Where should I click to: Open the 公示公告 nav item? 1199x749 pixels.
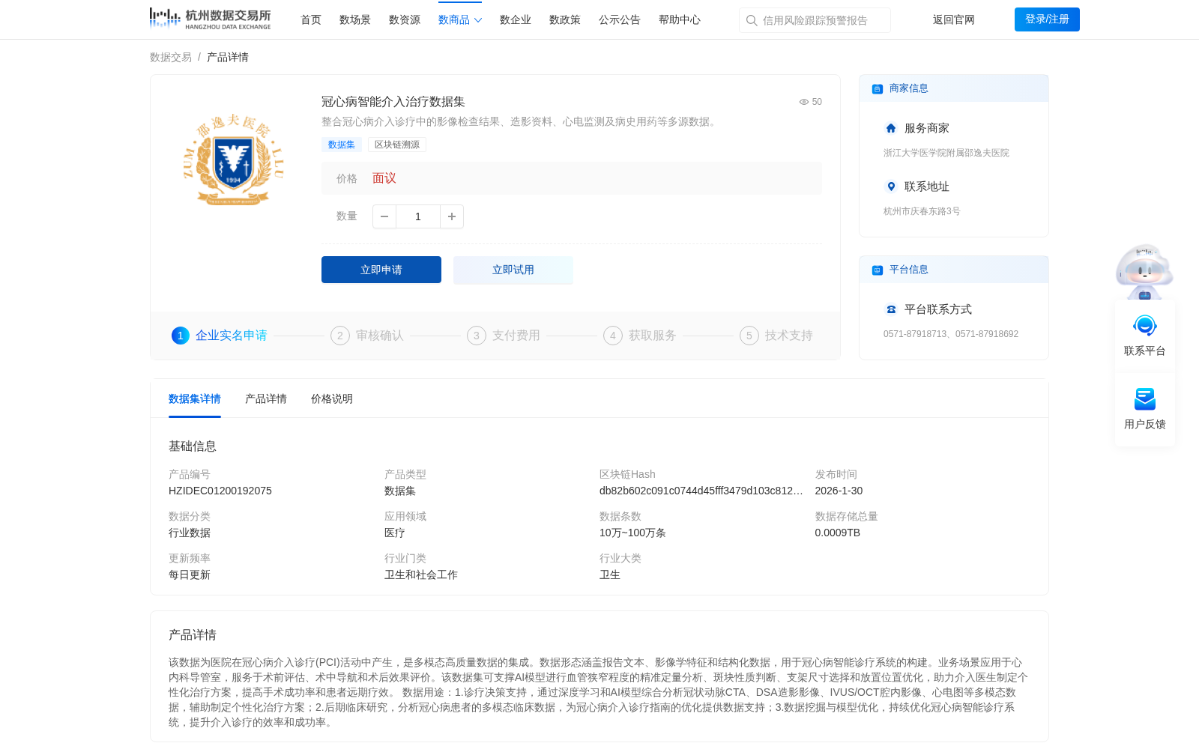tap(620, 20)
